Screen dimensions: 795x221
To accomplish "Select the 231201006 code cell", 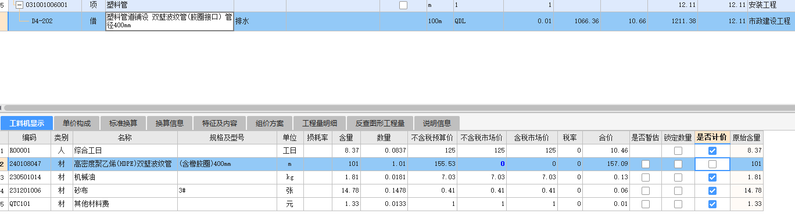I will point(30,191).
